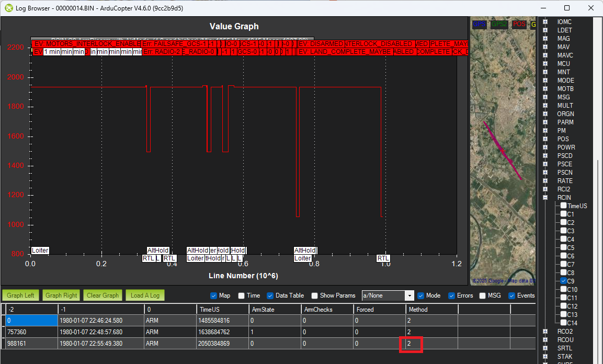Click the Method column header
Screen dimensions: 603x364
coord(432,310)
